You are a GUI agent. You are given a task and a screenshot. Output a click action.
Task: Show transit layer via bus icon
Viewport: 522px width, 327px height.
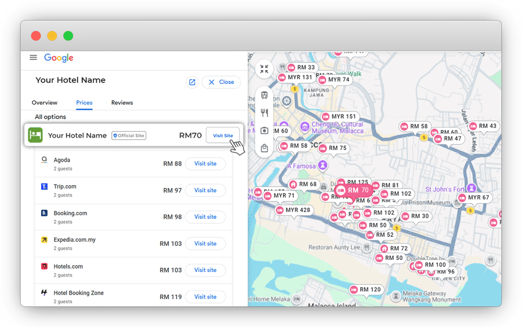264,95
